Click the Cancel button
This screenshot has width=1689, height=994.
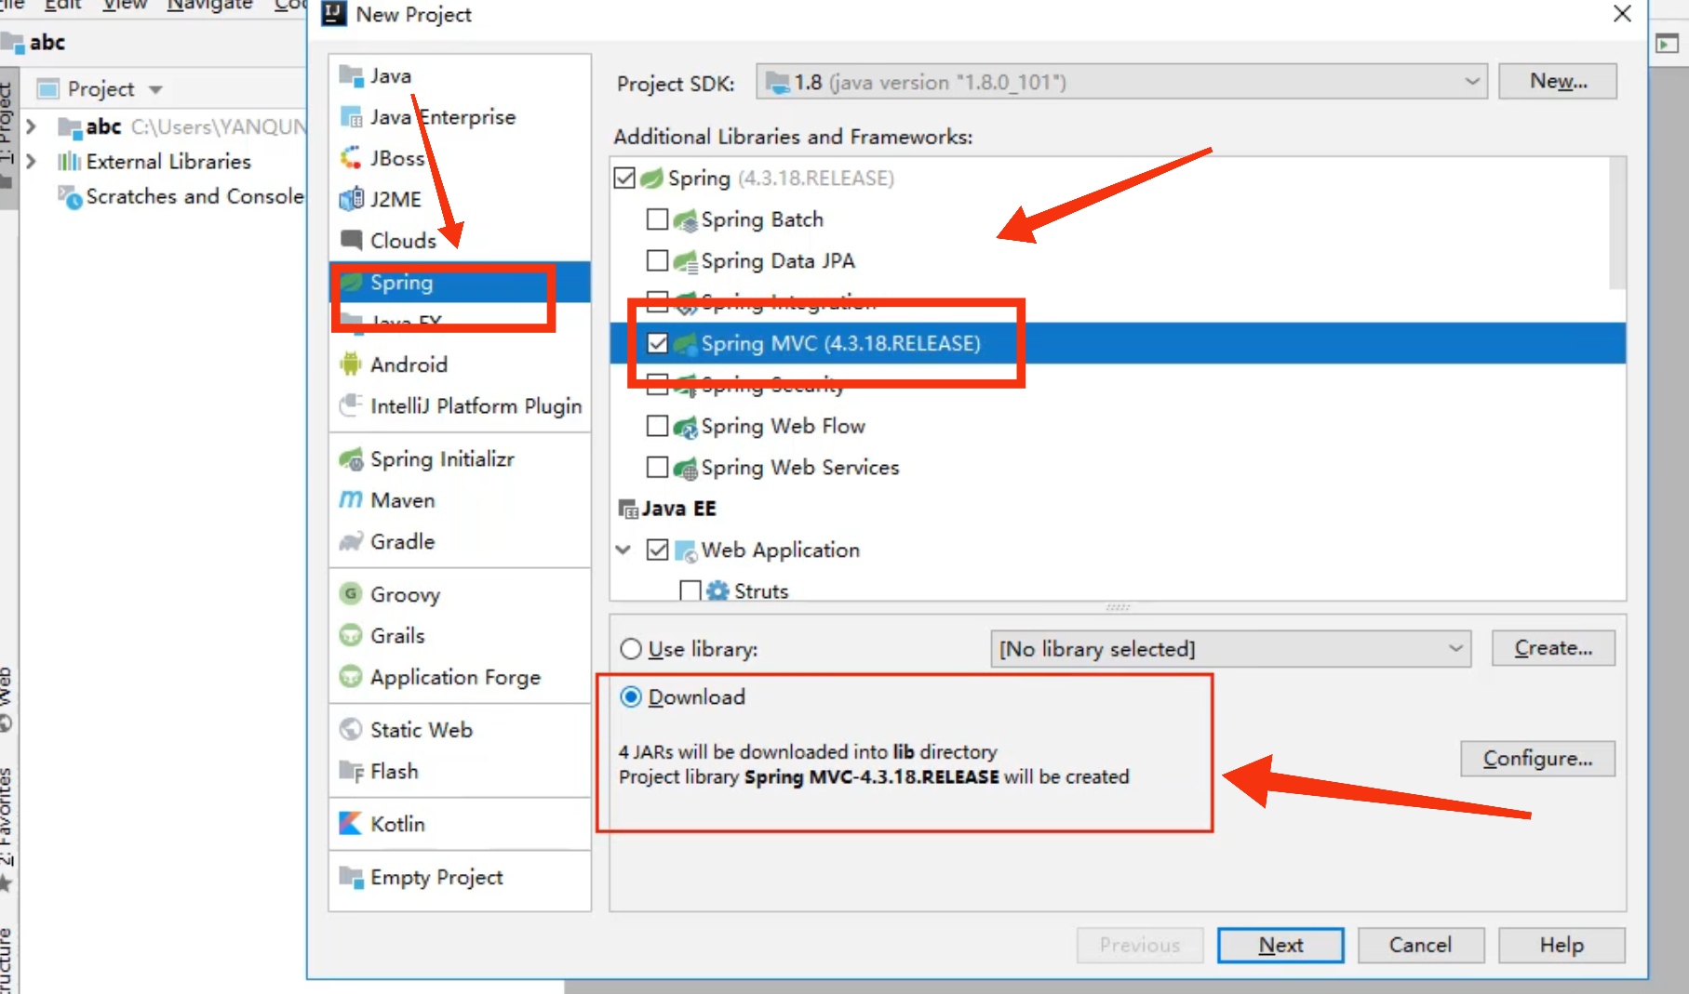(x=1420, y=945)
